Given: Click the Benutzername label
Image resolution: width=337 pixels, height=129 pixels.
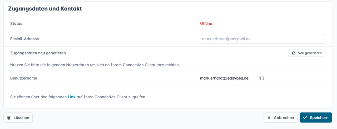Looking at the screenshot, I should click(23, 78).
